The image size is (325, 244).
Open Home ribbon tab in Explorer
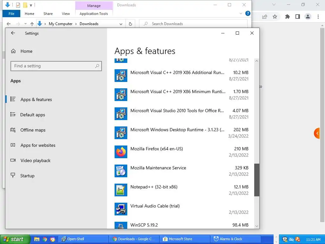[30, 14]
